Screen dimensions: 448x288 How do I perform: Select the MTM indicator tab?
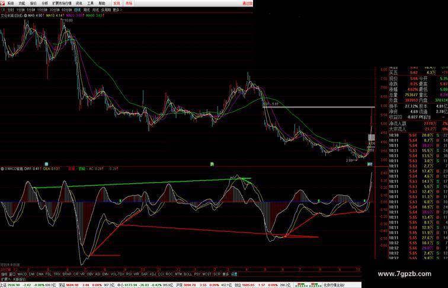coord(178,274)
